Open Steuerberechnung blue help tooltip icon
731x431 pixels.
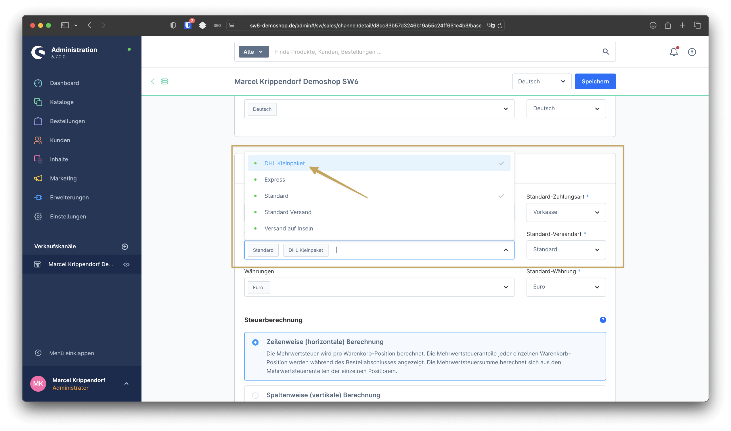point(602,320)
